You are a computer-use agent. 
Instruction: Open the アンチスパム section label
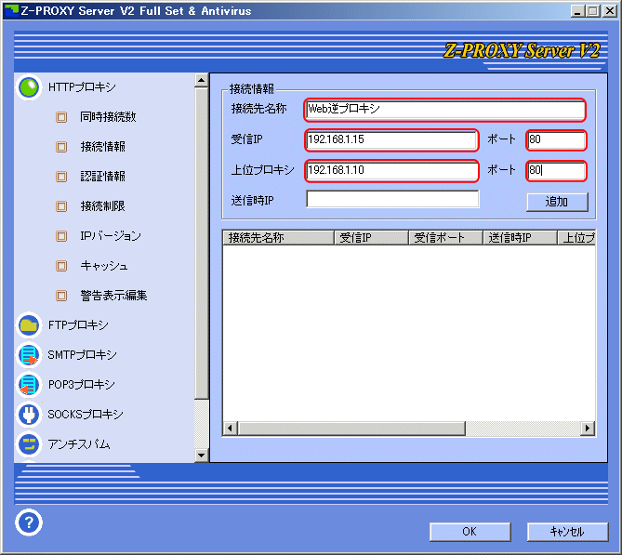(78, 444)
